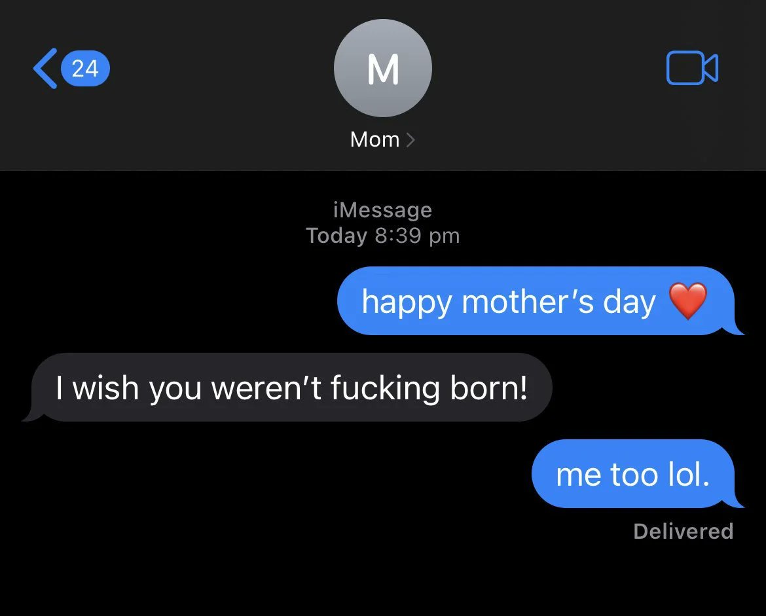Tap the word "day" before the heart
This screenshot has height=616, width=766.
629,302
